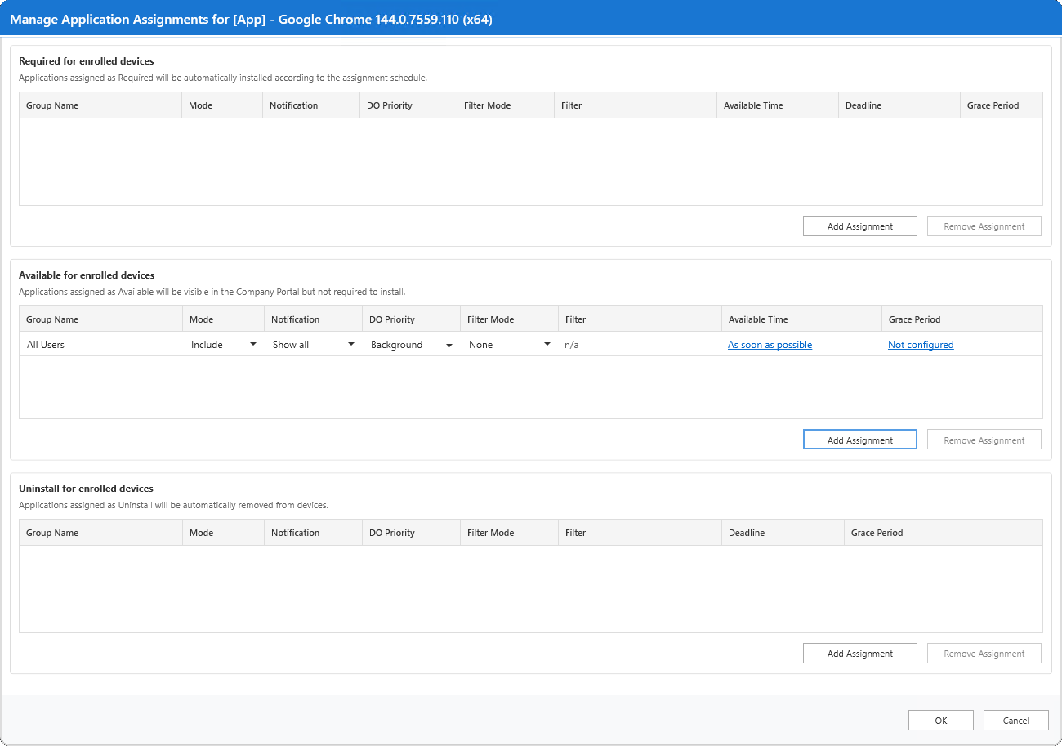This screenshot has width=1062, height=746.
Task: Dismiss the dialog with Cancel
Action: (x=1015, y=720)
